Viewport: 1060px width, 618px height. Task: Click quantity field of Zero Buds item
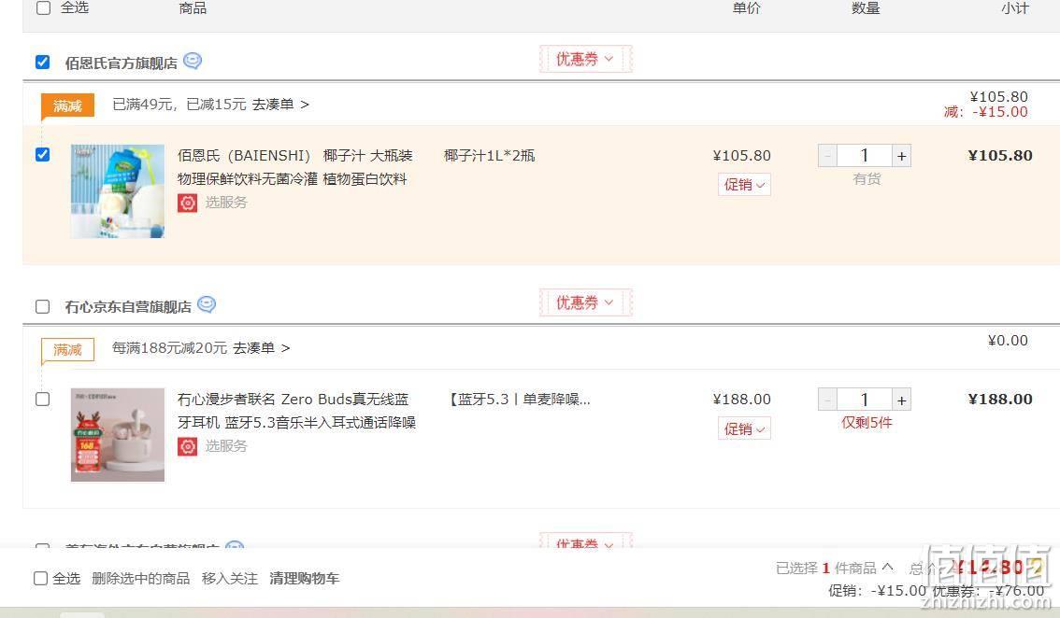[864, 400]
